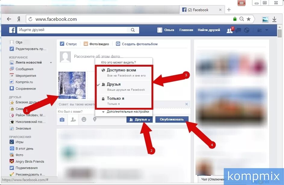This screenshot has height=185, width=284.
Task: Open the 'Друзья' audience dropdown button
Action: 139,120
